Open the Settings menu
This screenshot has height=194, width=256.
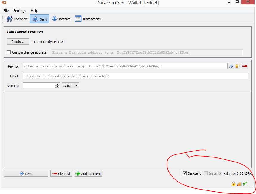[20, 11]
